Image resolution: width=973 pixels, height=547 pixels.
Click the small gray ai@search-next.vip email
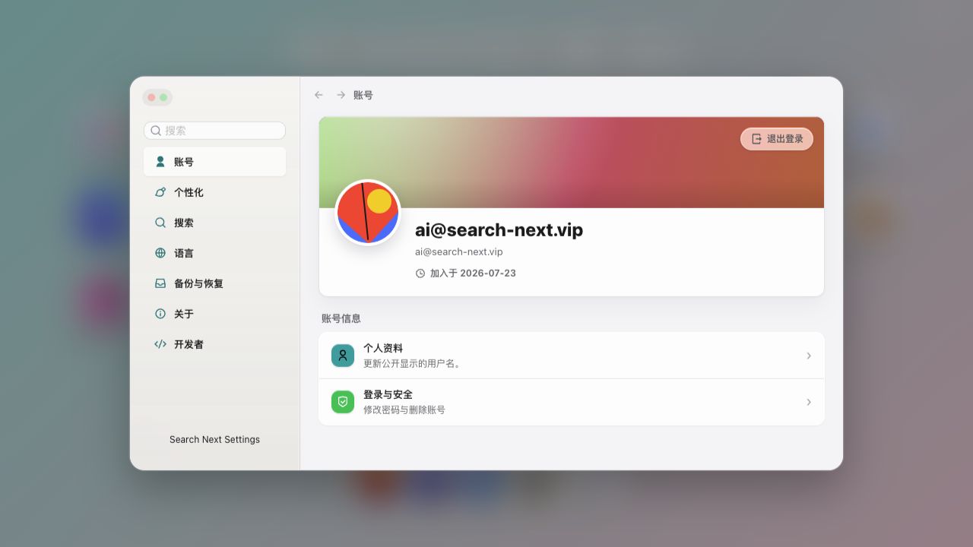pos(459,251)
